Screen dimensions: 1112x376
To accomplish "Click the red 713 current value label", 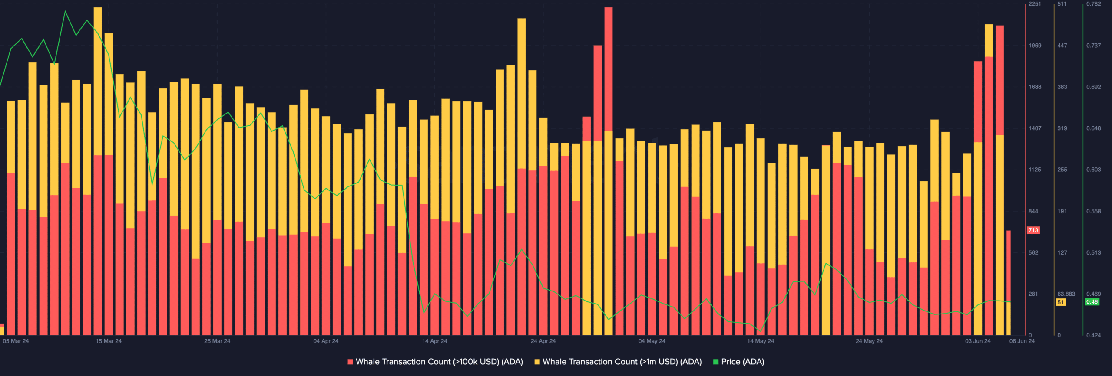I will click(1033, 230).
